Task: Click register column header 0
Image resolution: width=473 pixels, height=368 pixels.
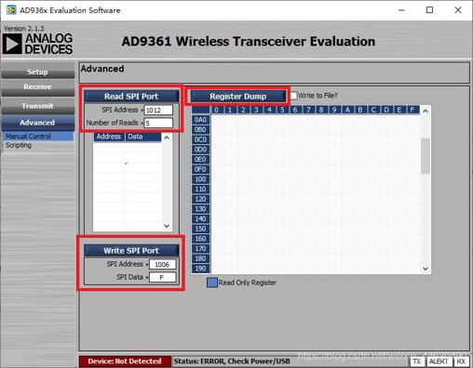Action: pyautogui.click(x=217, y=110)
